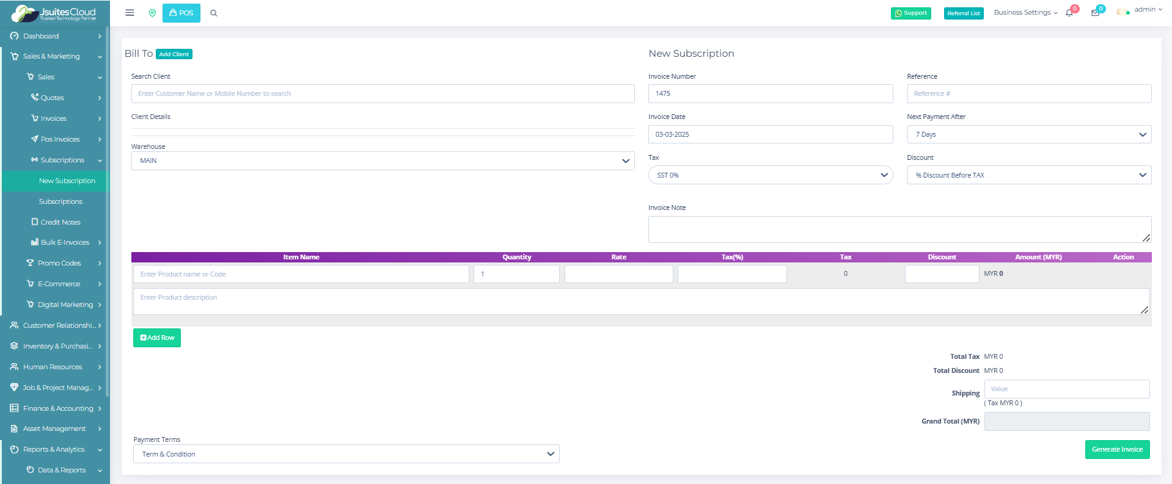Open the notifications bell icon
Viewport: 1172px width, 484px height.
tap(1069, 13)
